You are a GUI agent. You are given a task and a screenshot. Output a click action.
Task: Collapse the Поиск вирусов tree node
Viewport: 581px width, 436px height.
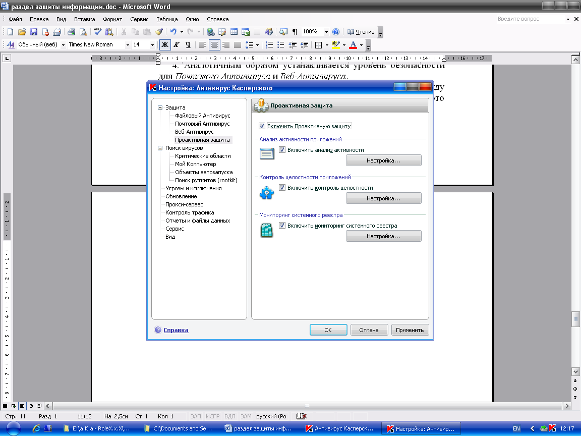click(160, 148)
